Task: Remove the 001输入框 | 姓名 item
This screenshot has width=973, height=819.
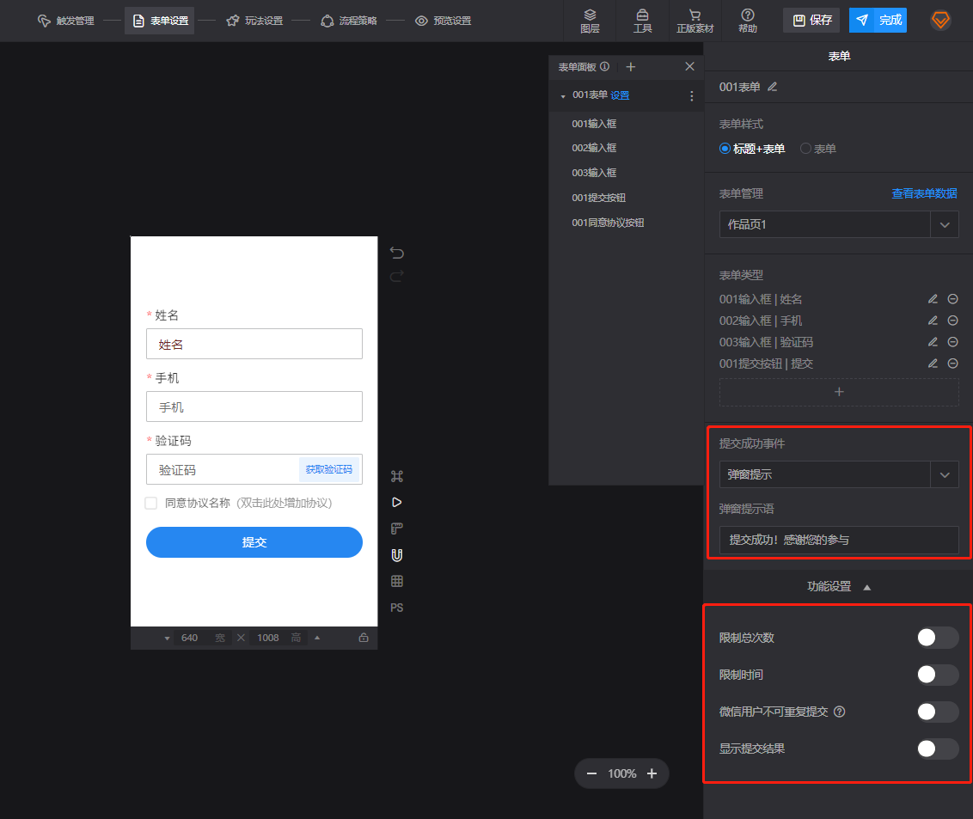Action: coord(953,299)
